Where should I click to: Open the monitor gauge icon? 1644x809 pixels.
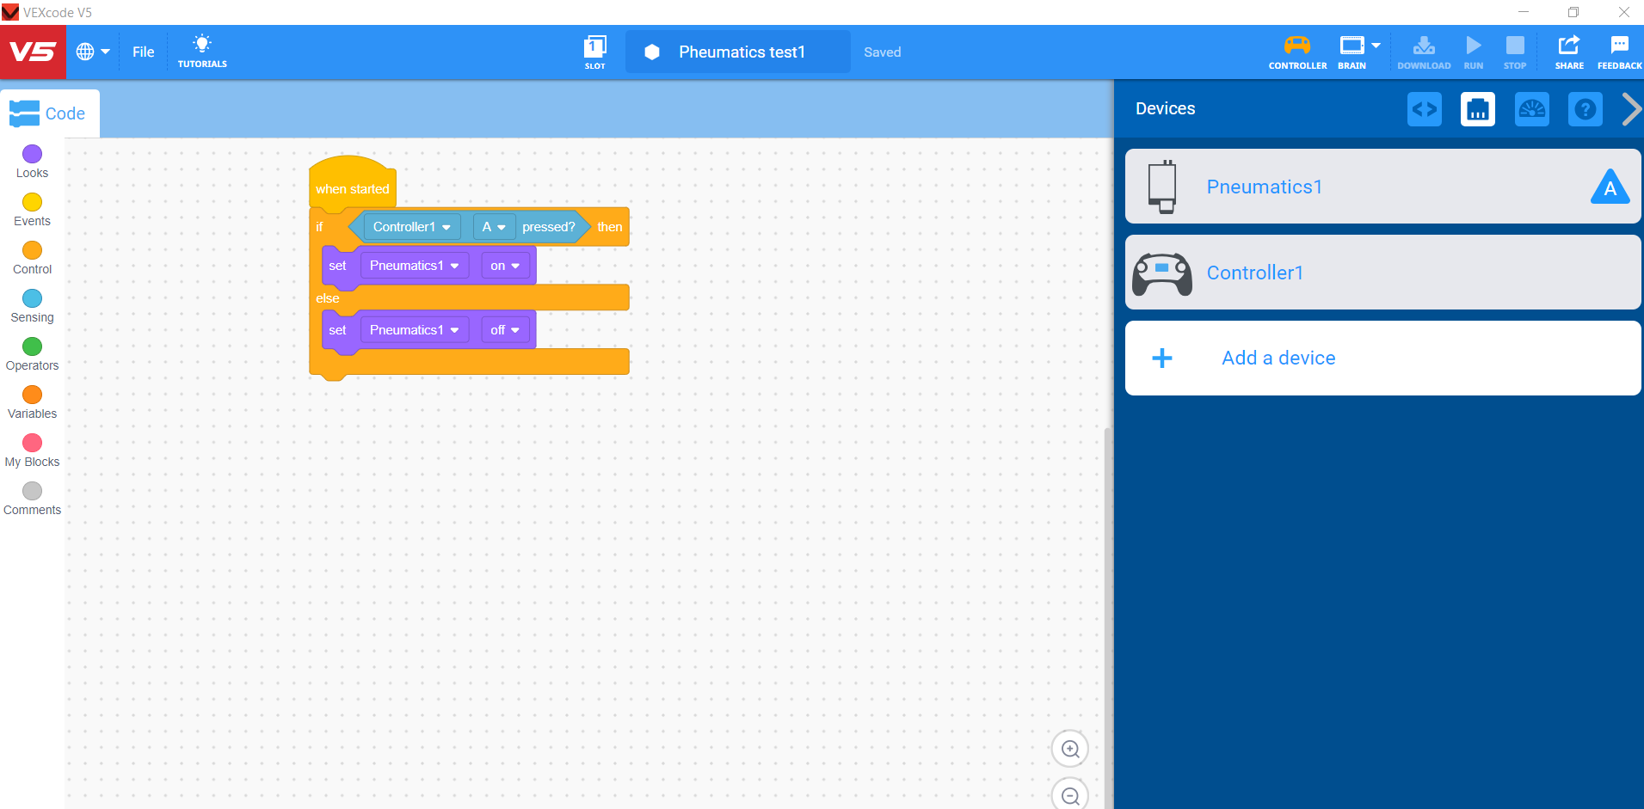tap(1532, 109)
